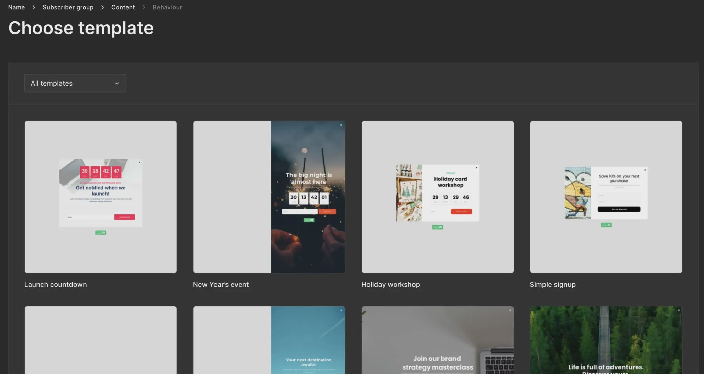The height and width of the screenshot is (374, 704).
Task: Select the brand strategy masterclass template
Action: click(x=438, y=340)
